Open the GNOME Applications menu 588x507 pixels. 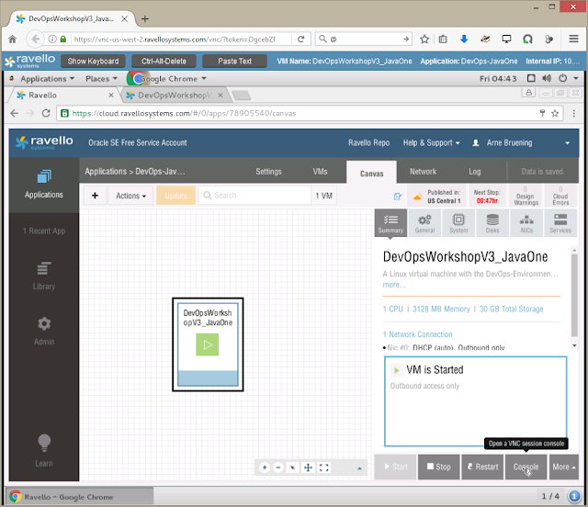(47, 79)
